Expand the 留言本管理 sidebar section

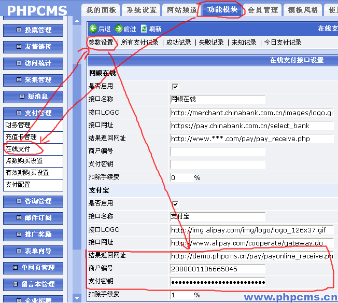[x=33, y=284]
